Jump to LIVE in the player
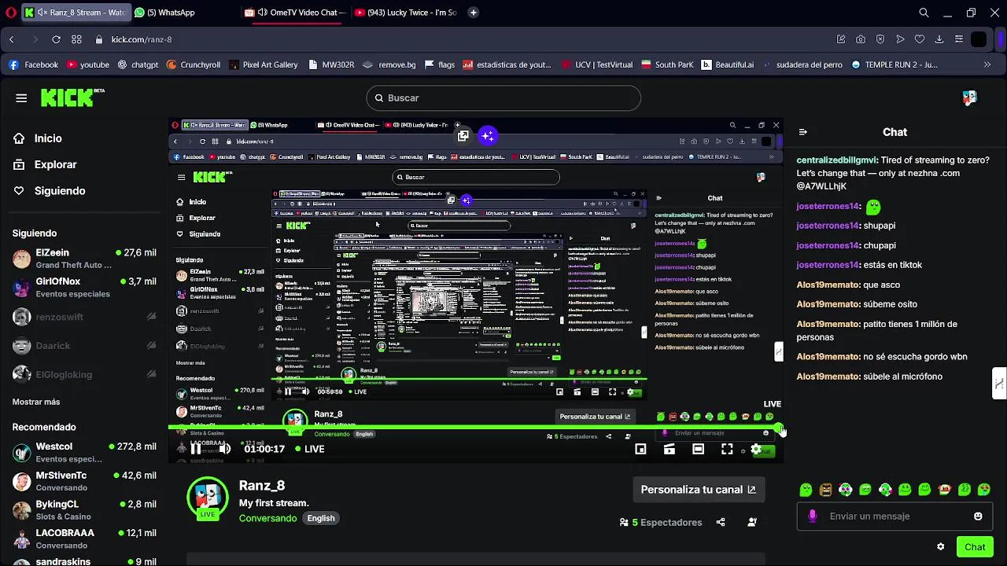The width and height of the screenshot is (1007, 566). coord(310,449)
